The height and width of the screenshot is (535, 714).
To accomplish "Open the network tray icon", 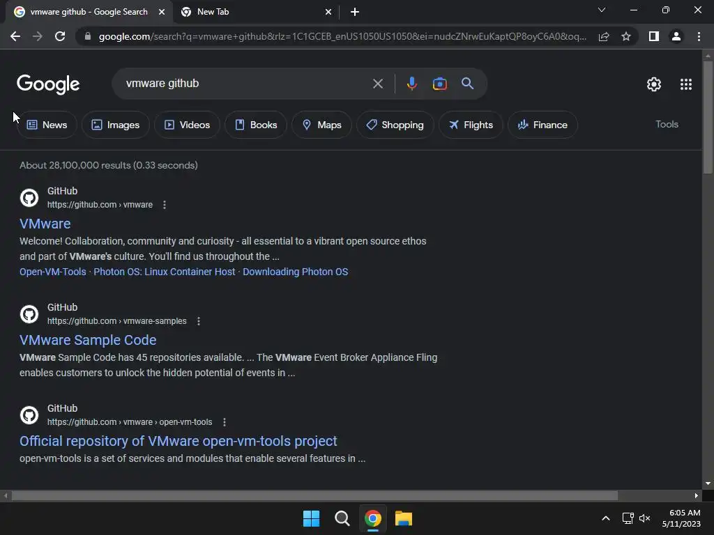I will click(x=628, y=518).
